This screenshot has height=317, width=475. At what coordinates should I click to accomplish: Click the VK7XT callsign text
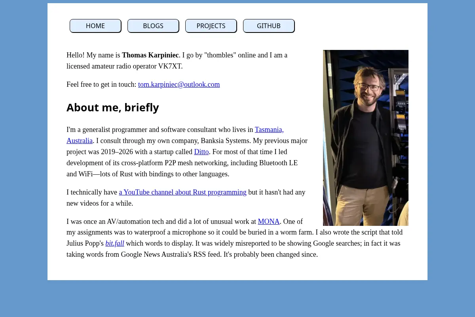(x=170, y=66)
